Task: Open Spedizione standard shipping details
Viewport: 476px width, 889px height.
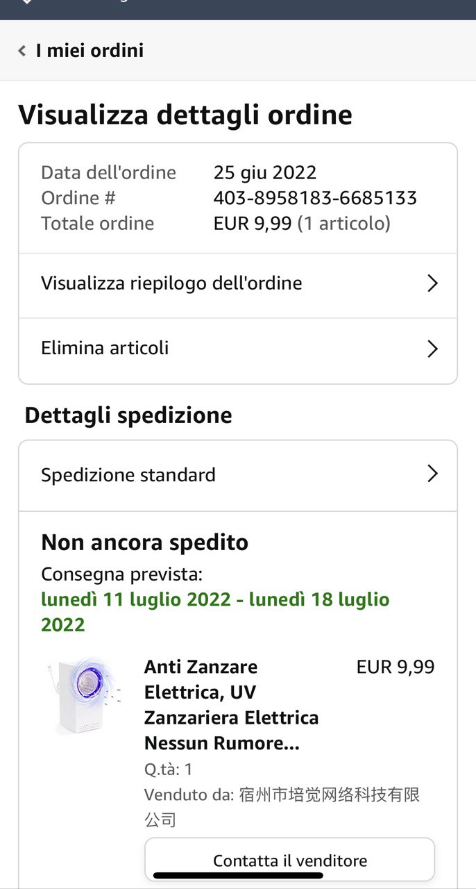Action: [x=128, y=475]
